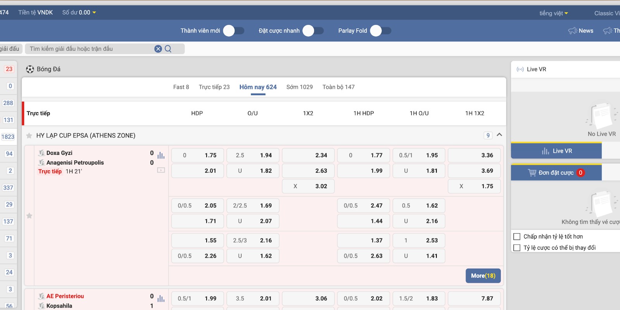Image resolution: width=620 pixels, height=310 pixels.
Task: Switch to the Trực tiếp 23 tab
Action: coord(214,87)
